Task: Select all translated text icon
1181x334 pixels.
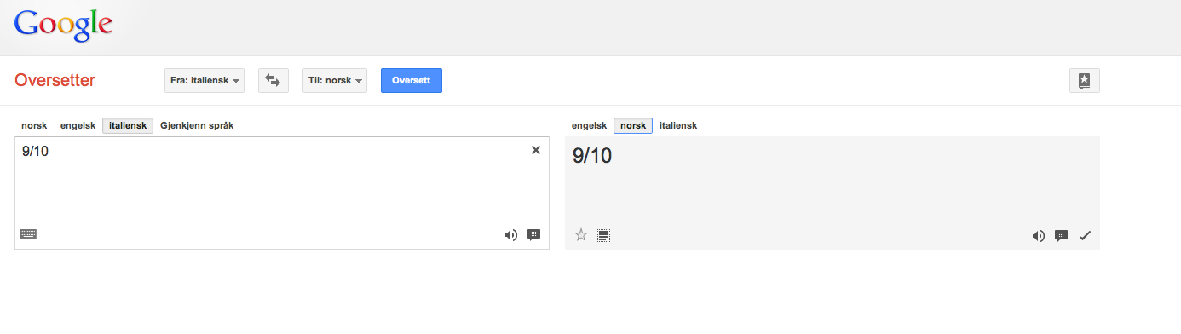Action: tap(603, 235)
